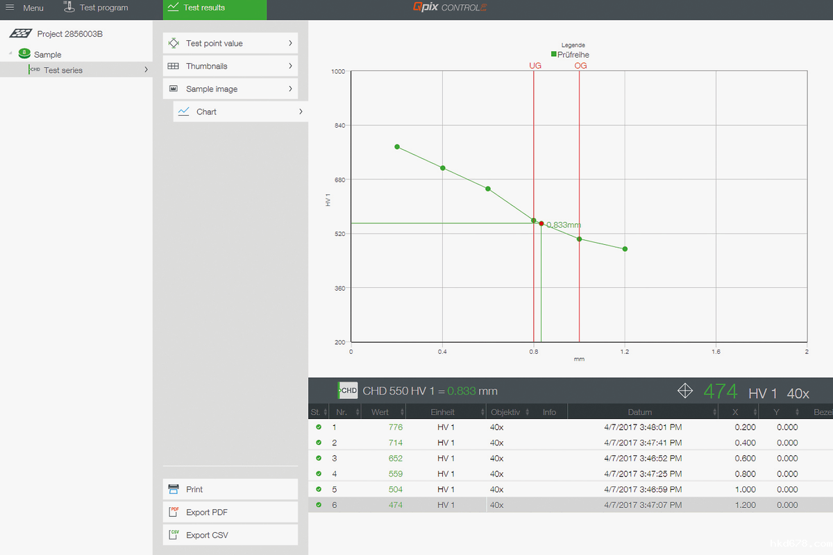The height and width of the screenshot is (555, 833).
Task: Click the Project 2856003B icon
Action: pyautogui.click(x=21, y=33)
